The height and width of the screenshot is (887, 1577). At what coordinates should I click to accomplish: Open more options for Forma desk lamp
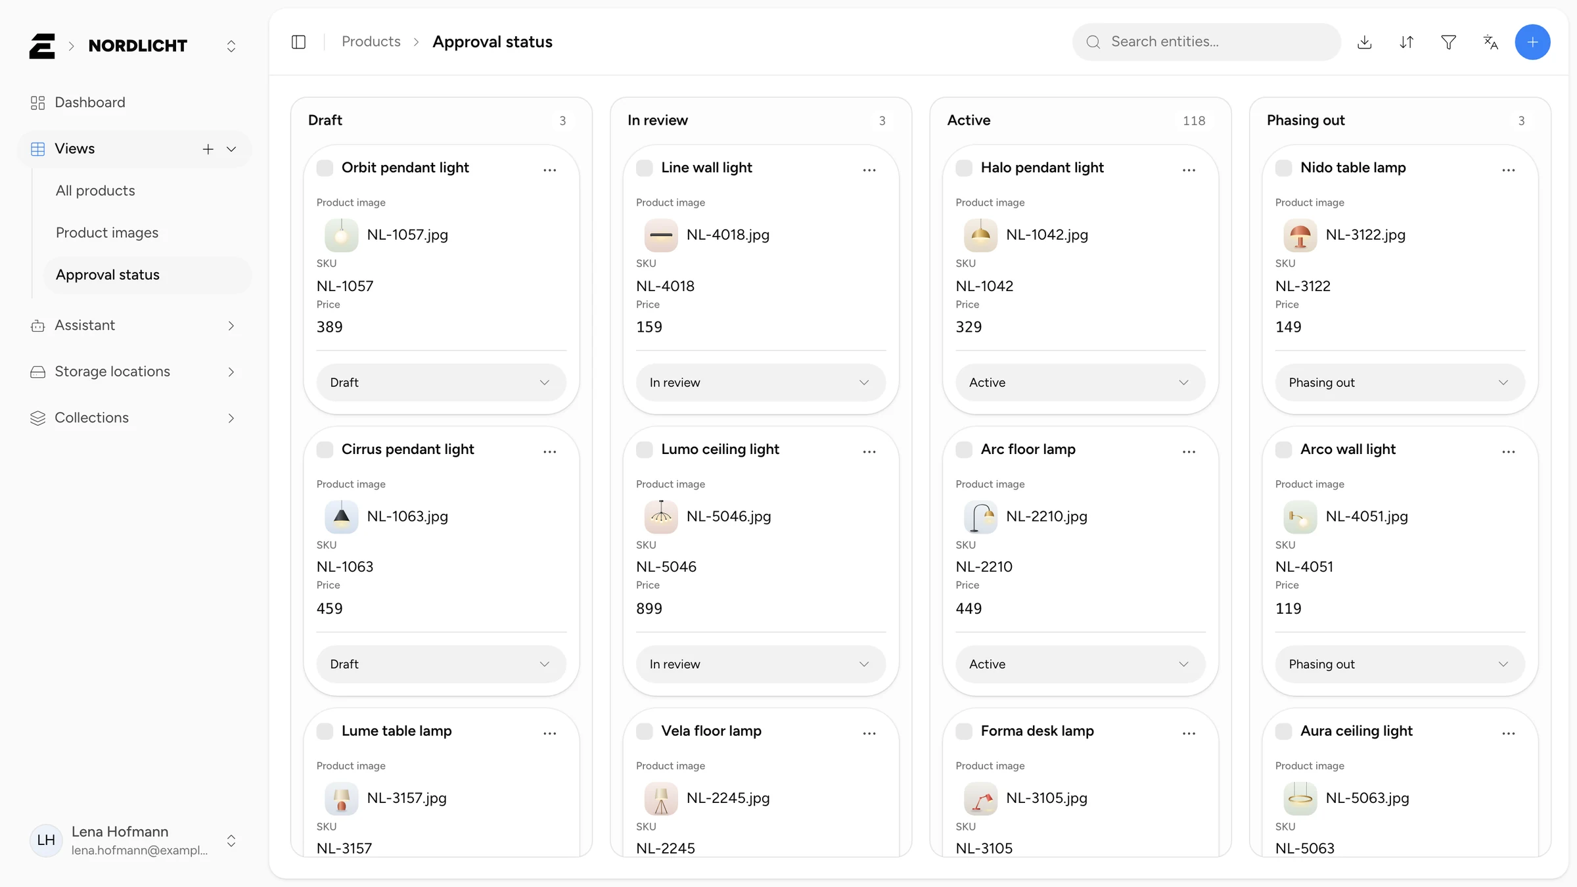tap(1189, 733)
